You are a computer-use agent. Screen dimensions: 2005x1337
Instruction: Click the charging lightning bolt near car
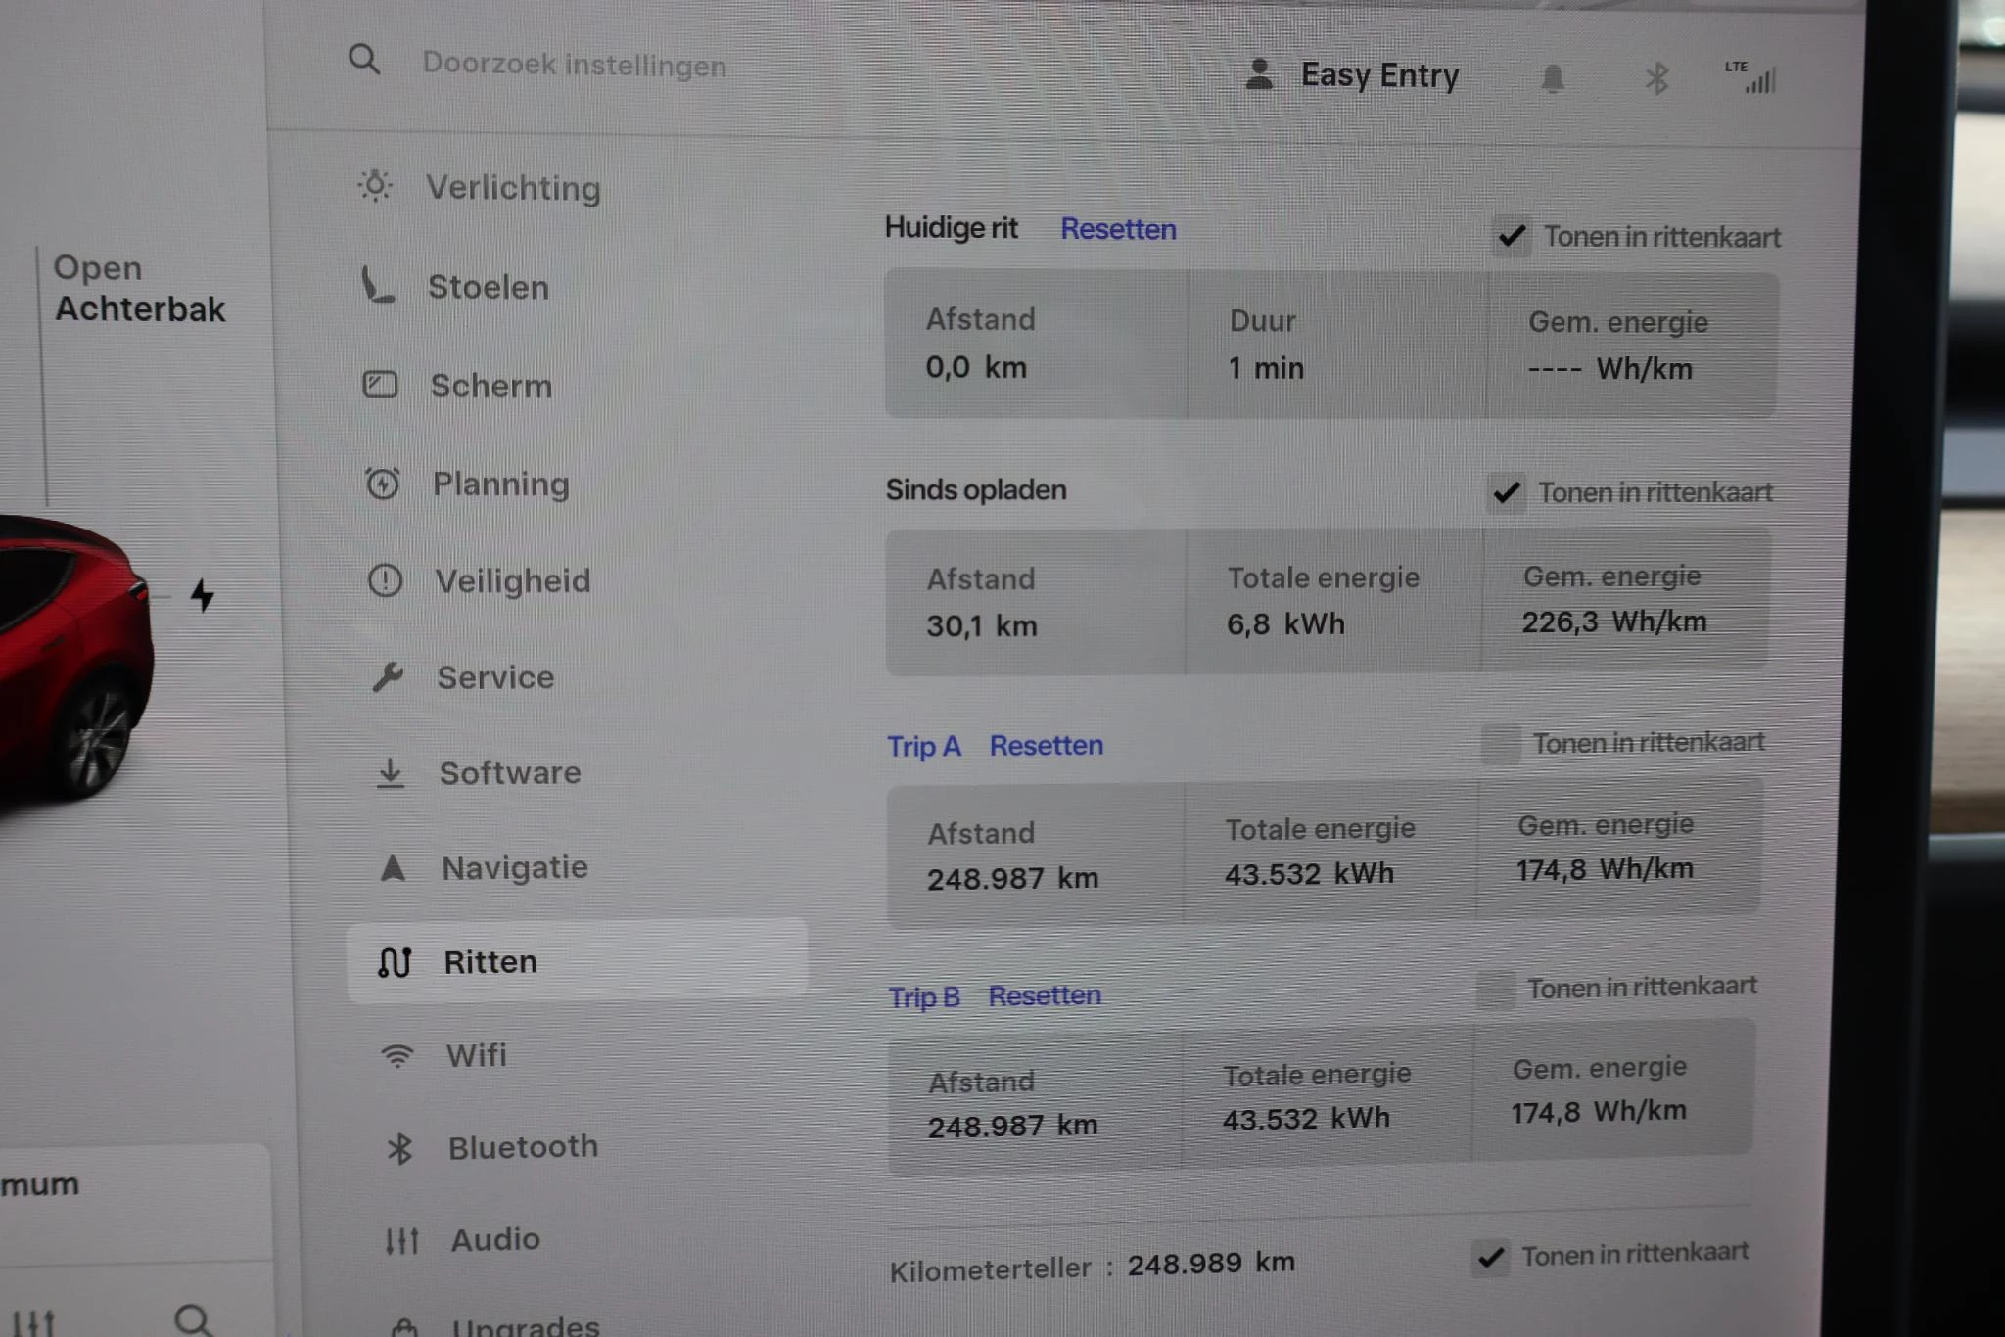coord(202,594)
